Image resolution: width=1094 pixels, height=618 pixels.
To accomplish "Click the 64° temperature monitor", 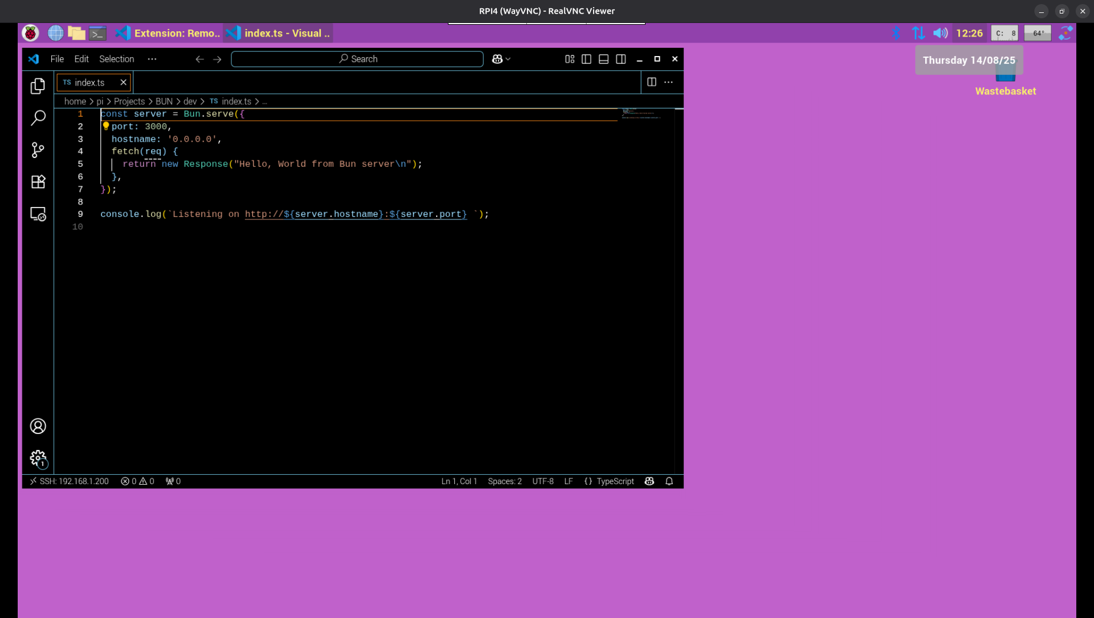I will (1037, 33).
